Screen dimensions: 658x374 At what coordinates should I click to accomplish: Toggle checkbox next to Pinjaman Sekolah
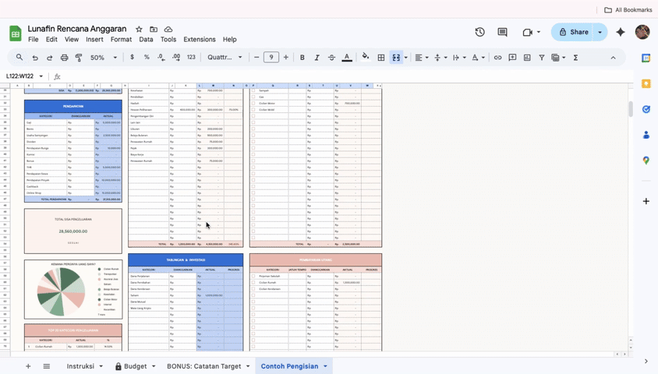coord(253,277)
